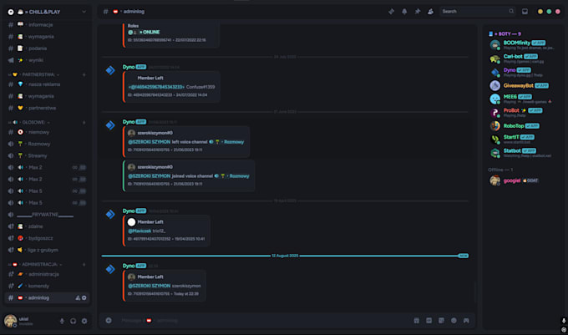The height and width of the screenshot is (335, 568).
Task: Click offline member googiel
Action: click(x=522, y=180)
